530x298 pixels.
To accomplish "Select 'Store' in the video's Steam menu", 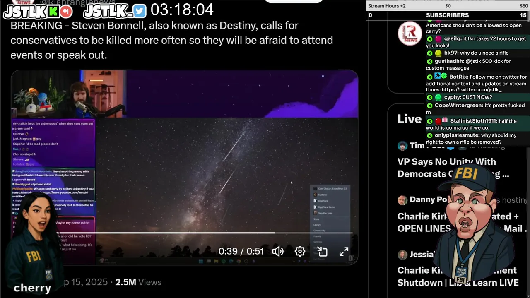I will tap(316, 219).
